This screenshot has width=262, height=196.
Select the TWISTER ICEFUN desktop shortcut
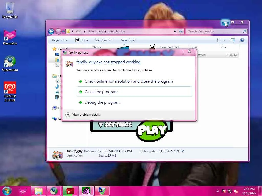(x=10, y=92)
